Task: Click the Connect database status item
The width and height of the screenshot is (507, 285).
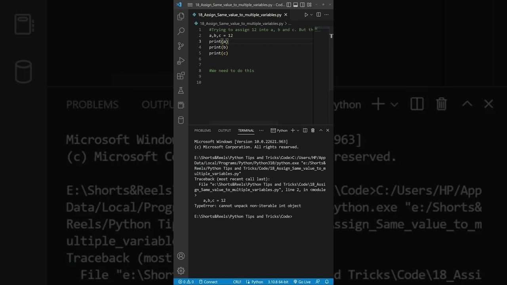Action: pos(208,282)
